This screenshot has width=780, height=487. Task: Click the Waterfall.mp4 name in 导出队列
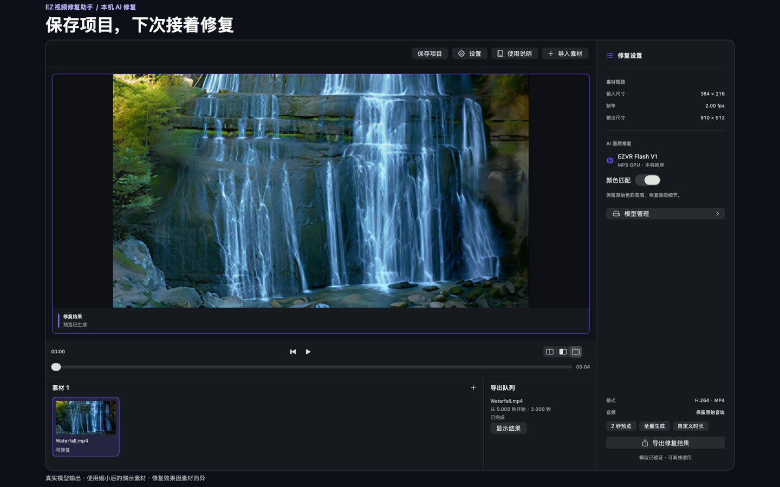(x=506, y=401)
